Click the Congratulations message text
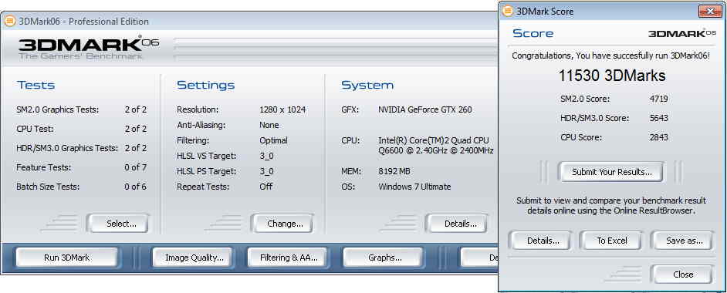Image resolution: width=727 pixels, height=293 pixels. point(610,56)
